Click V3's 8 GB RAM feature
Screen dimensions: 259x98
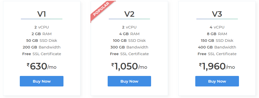(x=217, y=34)
